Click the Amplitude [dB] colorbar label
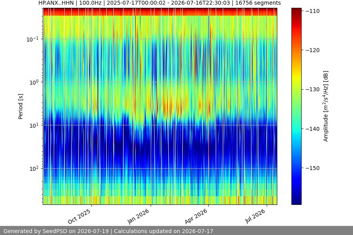Viewport: 353px width, 235px height. click(x=326, y=107)
